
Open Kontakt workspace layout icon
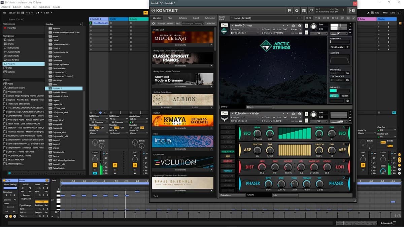click(x=304, y=11)
